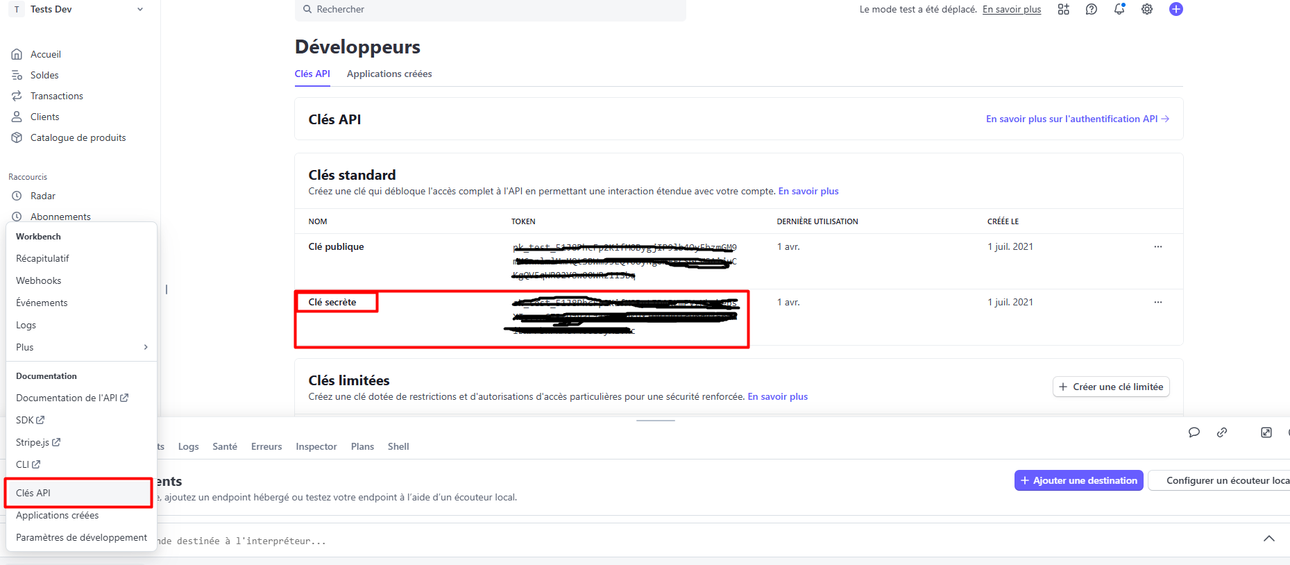Screen dimensions: 1290x565
Task: Click the workbench expand window icon
Action: tap(1266, 432)
